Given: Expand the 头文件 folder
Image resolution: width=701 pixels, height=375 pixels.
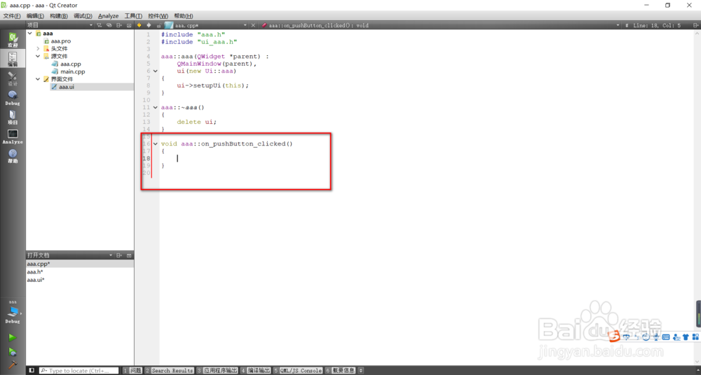Looking at the screenshot, I should [x=38, y=49].
